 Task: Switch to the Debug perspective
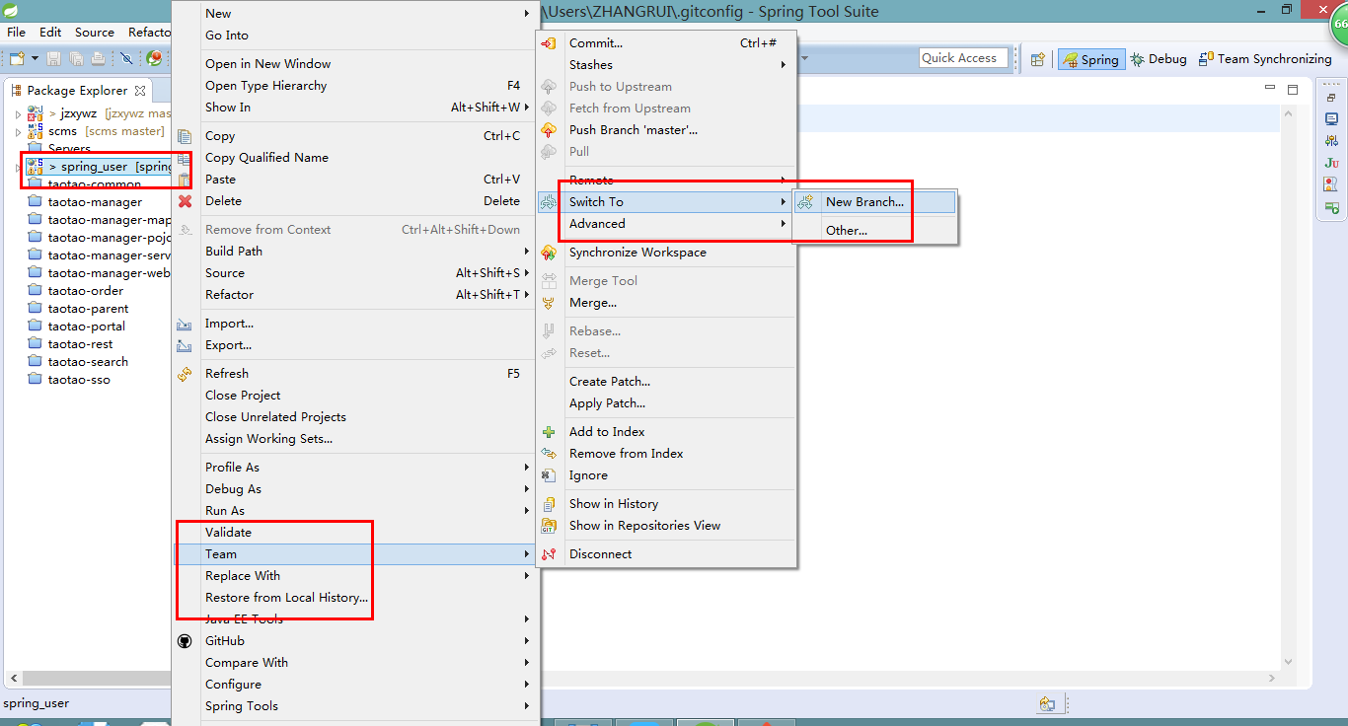click(1159, 59)
